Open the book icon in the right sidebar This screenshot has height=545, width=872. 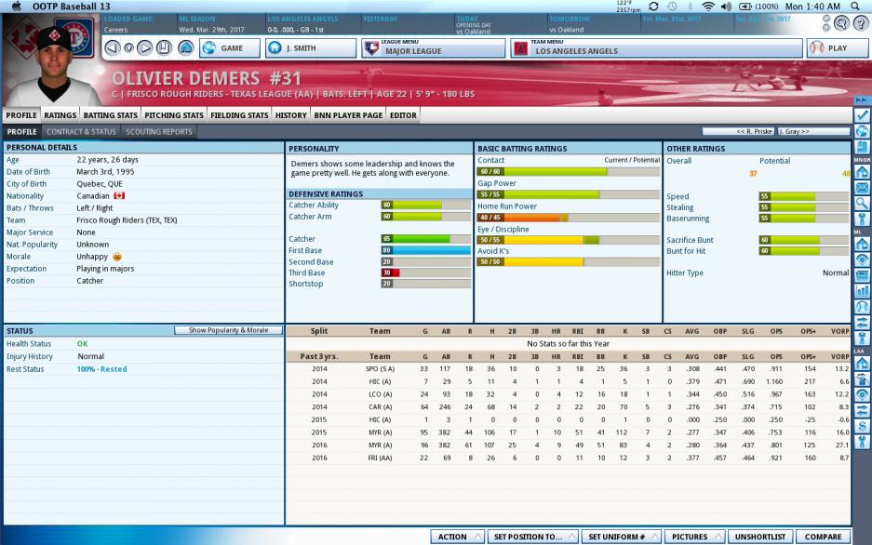pos(862,147)
